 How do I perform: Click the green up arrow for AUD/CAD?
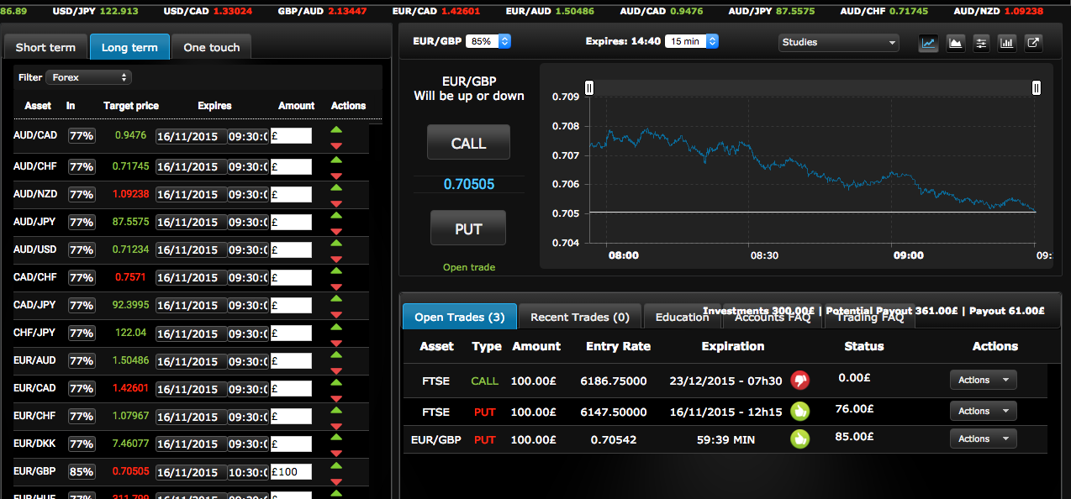click(x=336, y=129)
